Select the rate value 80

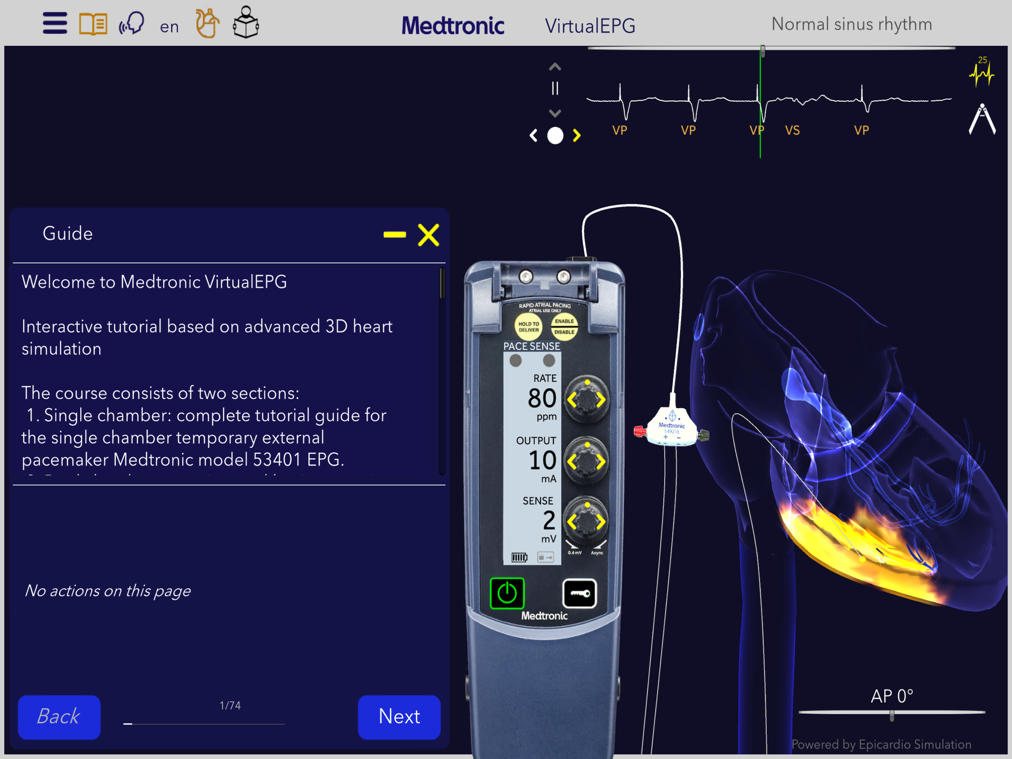coord(542,398)
